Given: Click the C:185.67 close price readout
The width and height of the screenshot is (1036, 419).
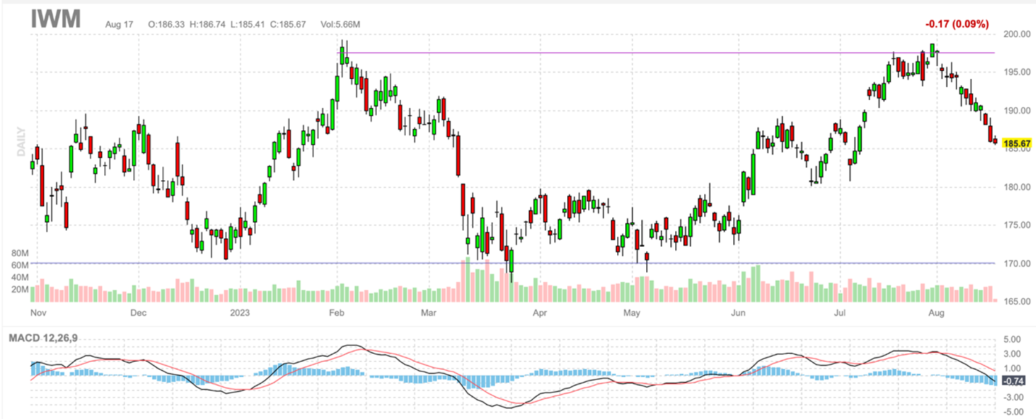Looking at the screenshot, I should point(289,24).
